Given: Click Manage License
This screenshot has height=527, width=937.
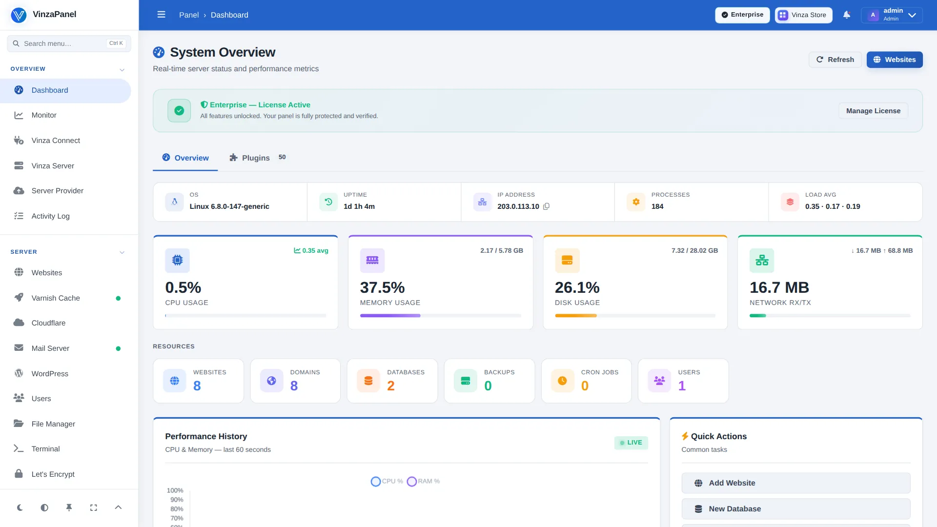Looking at the screenshot, I should point(873,111).
